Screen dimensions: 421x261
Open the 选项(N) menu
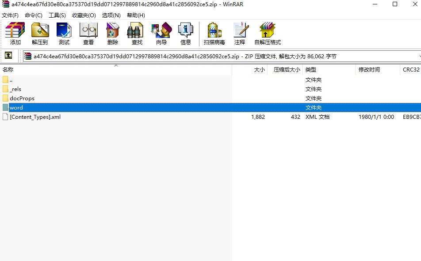111,15
